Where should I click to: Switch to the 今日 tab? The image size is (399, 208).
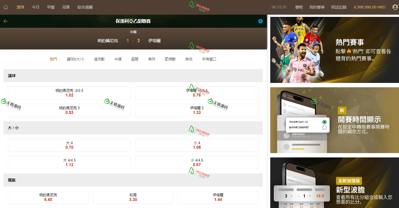tap(35, 7)
